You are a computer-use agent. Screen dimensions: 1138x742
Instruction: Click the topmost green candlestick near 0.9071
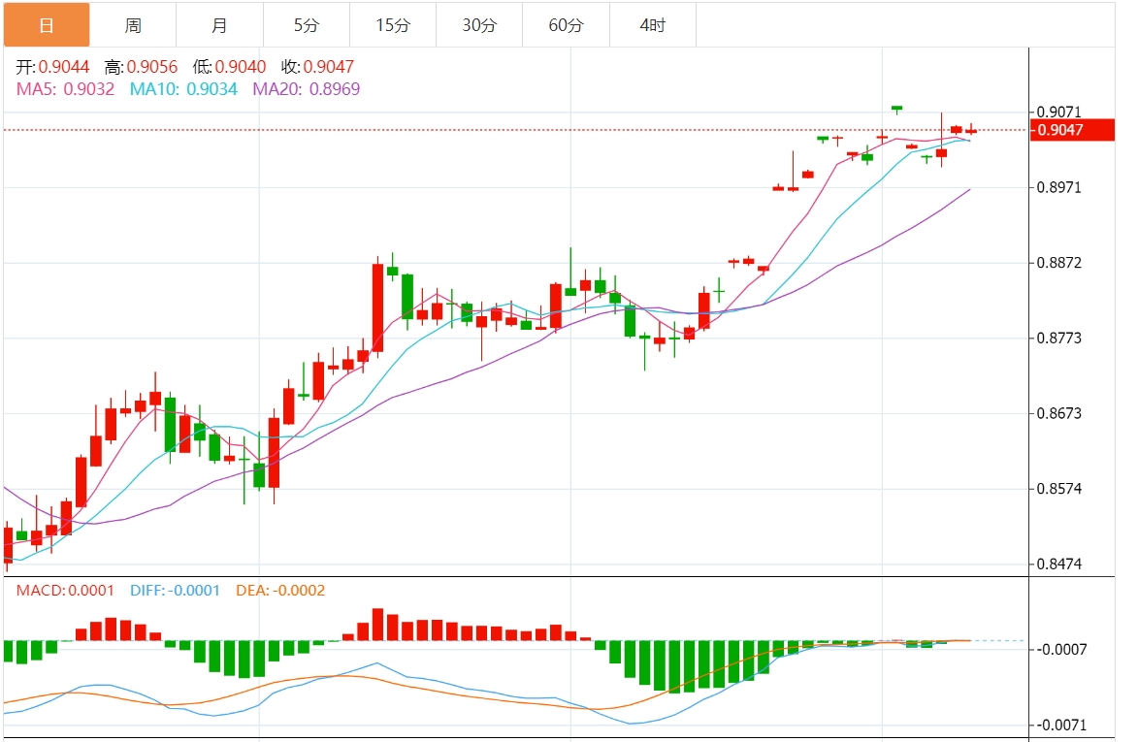click(897, 109)
